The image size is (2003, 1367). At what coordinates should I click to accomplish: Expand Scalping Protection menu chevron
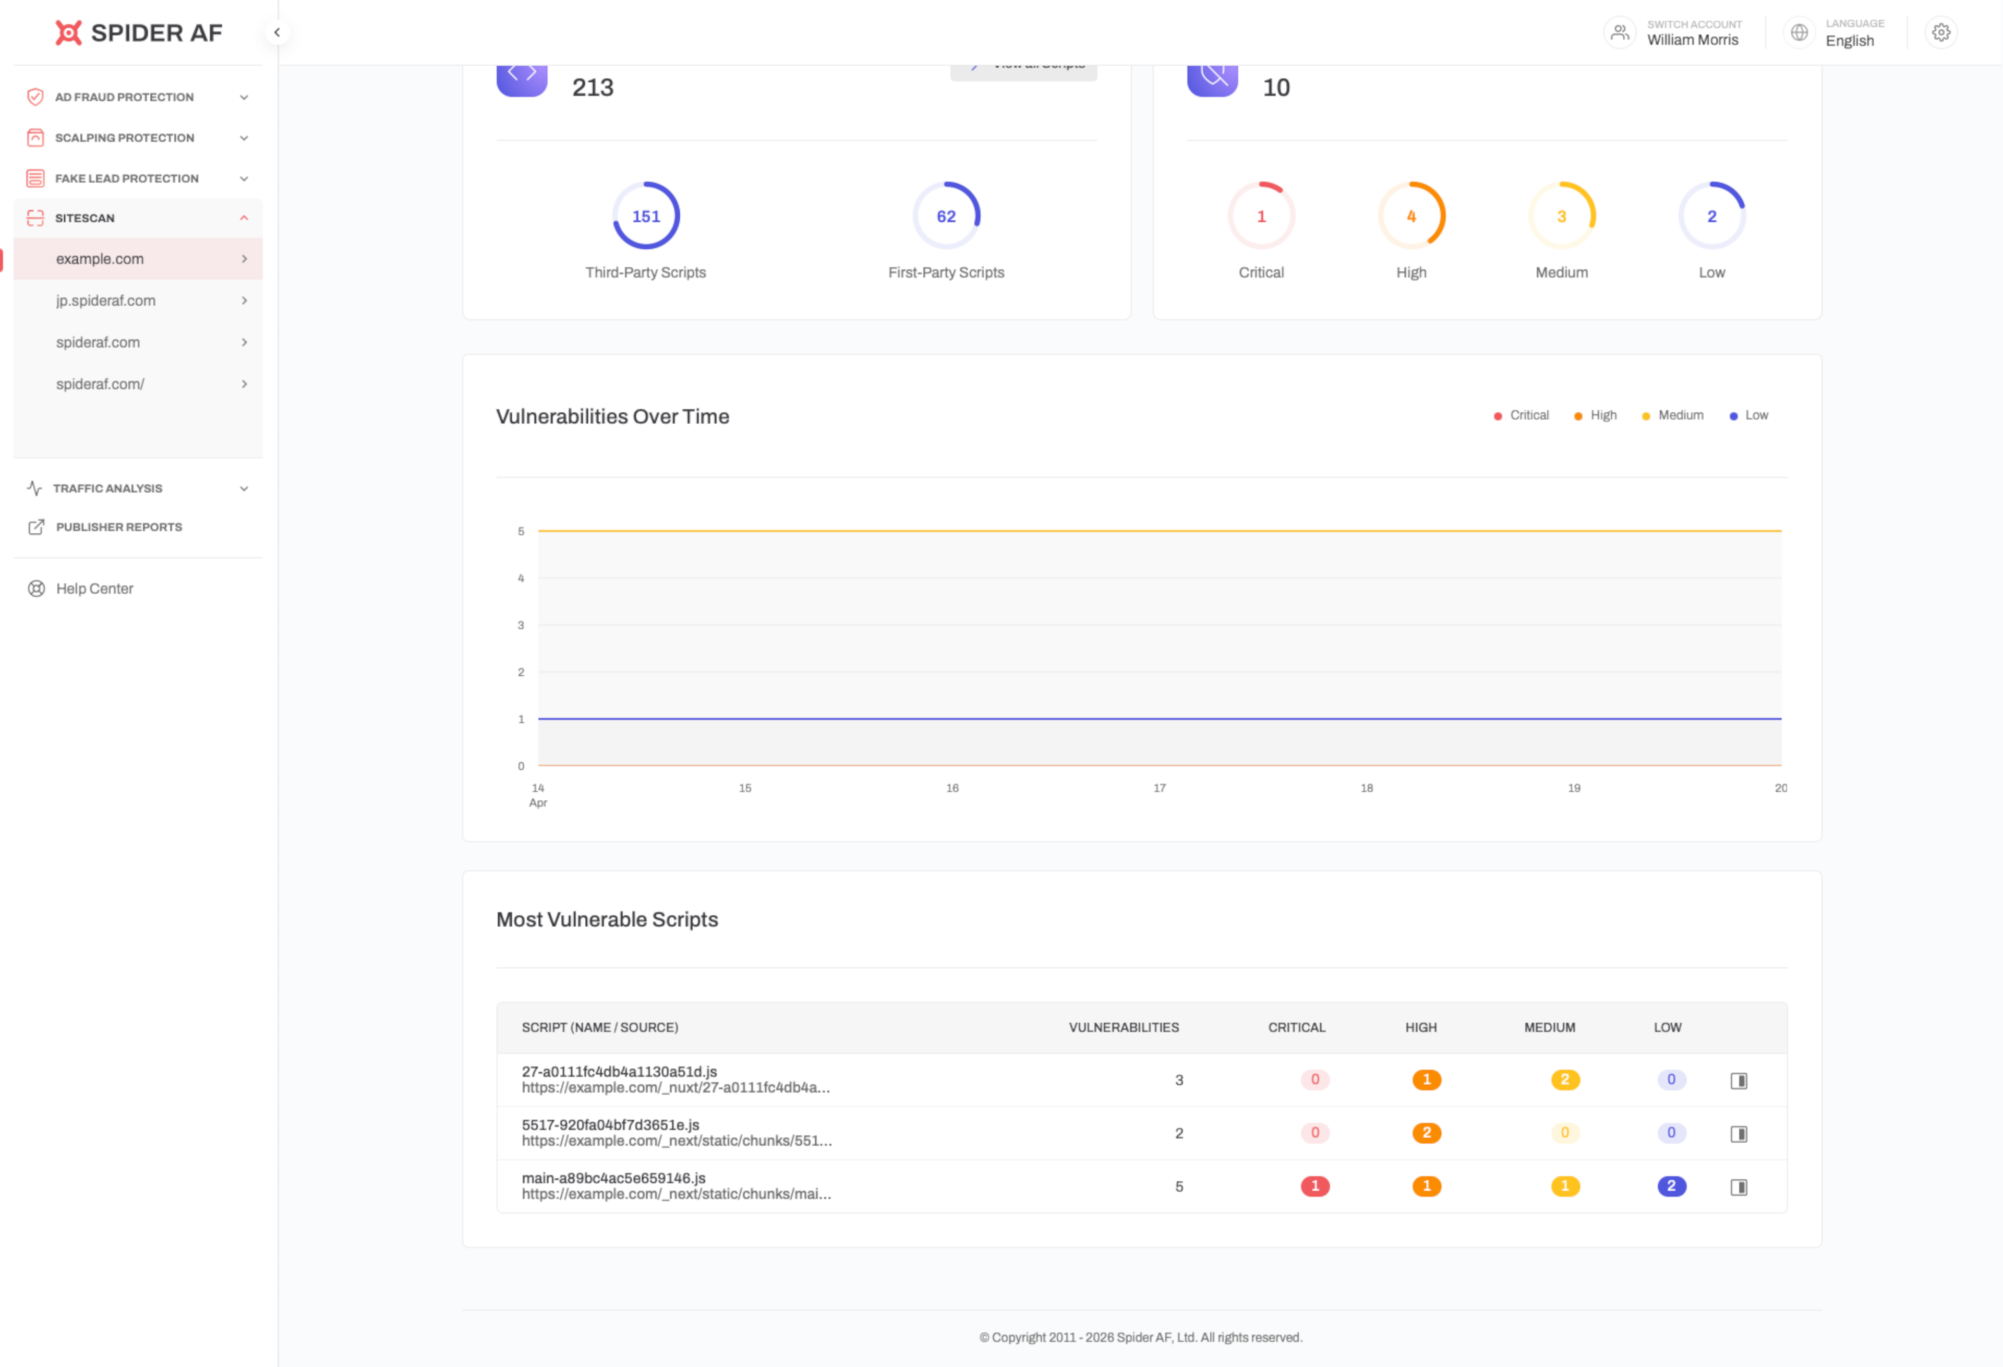(x=244, y=138)
